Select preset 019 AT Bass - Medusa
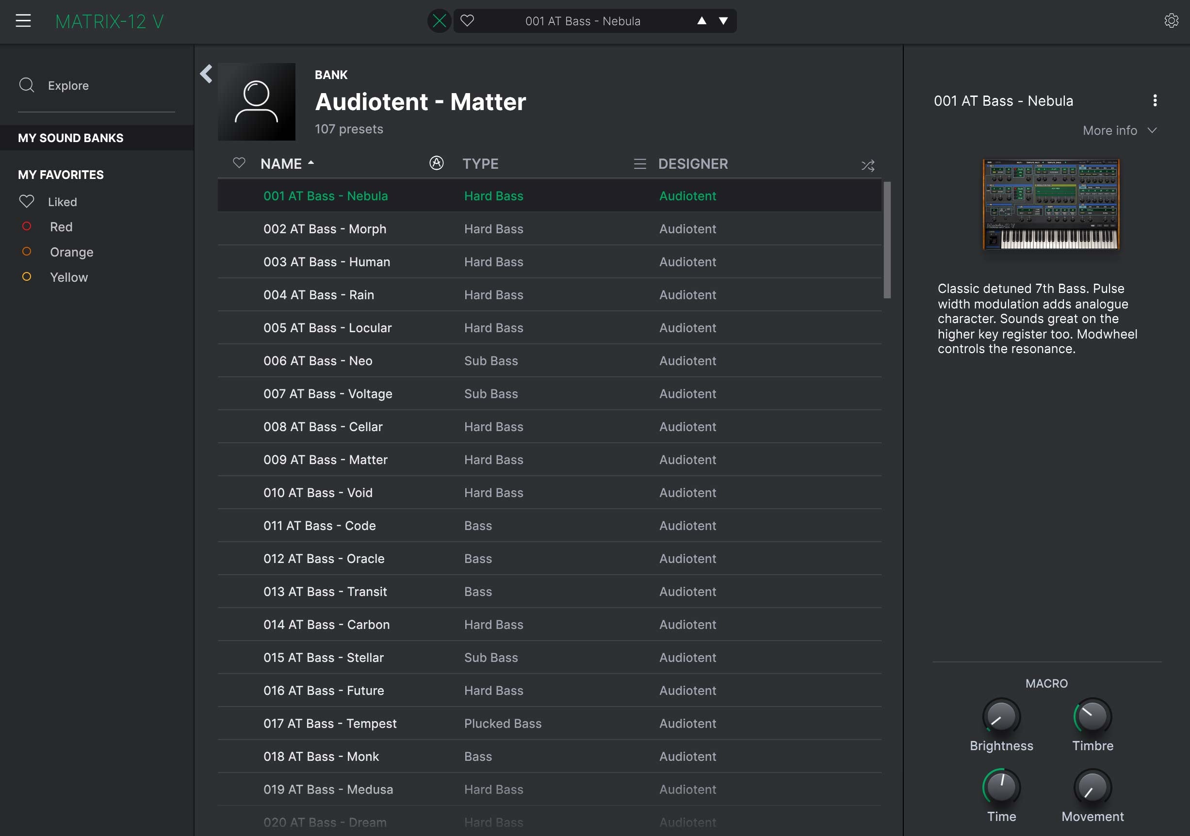The image size is (1190, 836). (x=549, y=789)
